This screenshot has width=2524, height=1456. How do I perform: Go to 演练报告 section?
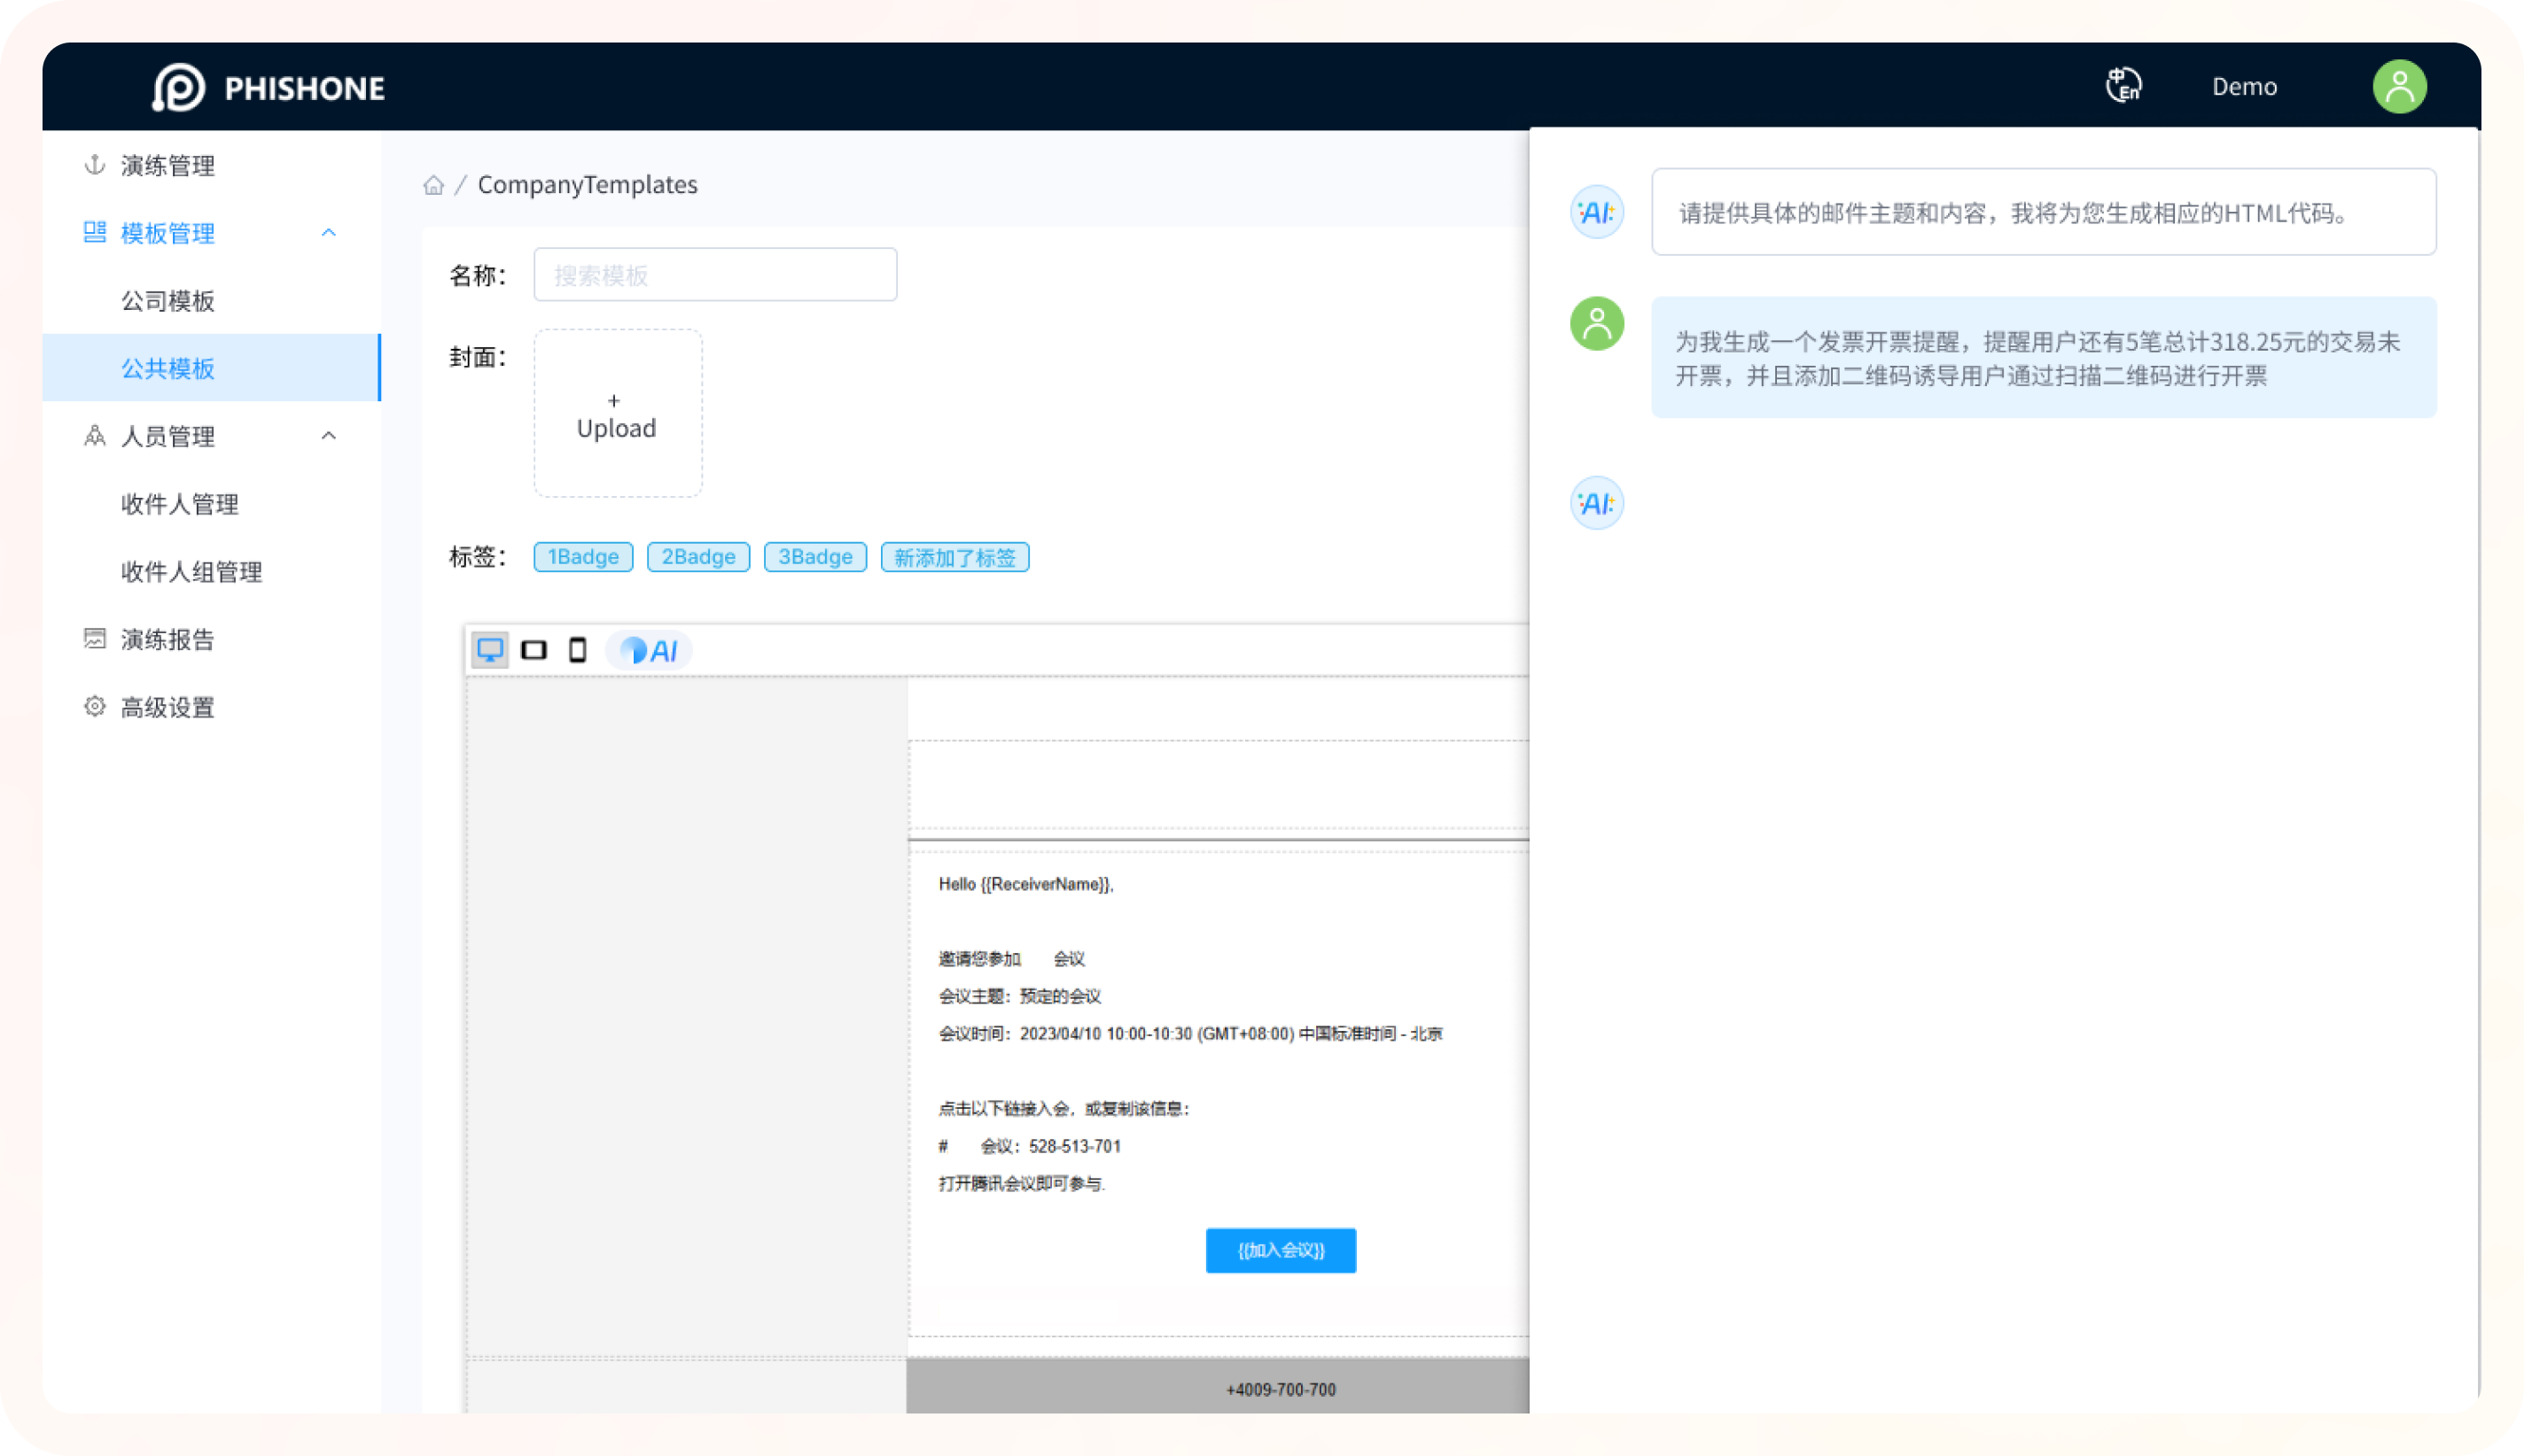[167, 640]
